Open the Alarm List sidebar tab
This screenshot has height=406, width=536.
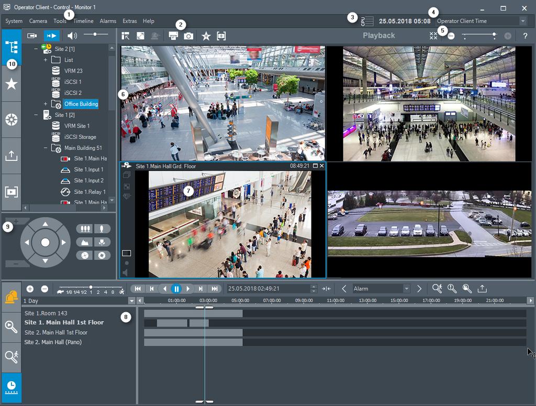click(x=12, y=297)
